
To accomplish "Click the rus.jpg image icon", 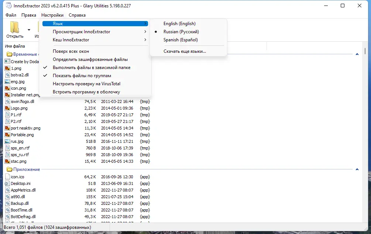I will [7, 141].
